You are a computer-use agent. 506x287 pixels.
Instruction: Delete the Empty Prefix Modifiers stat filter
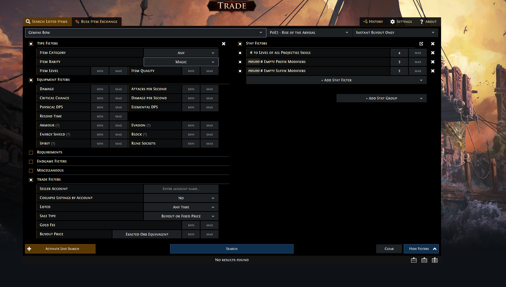433,62
